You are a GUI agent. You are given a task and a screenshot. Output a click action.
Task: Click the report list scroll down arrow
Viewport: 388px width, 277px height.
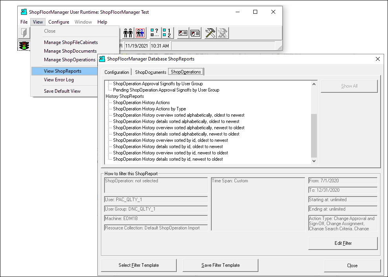pyautogui.click(x=314, y=161)
